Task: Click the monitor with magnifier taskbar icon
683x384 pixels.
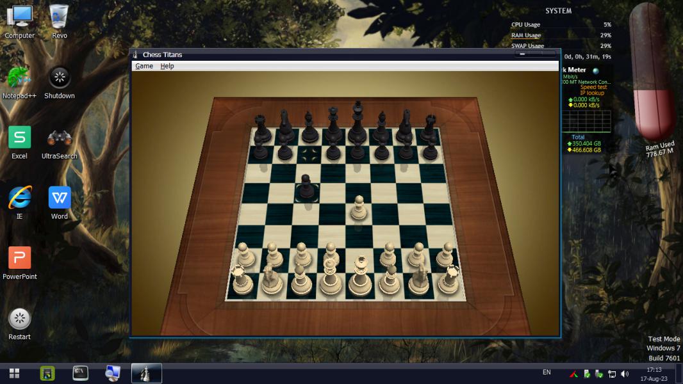Action: click(113, 373)
